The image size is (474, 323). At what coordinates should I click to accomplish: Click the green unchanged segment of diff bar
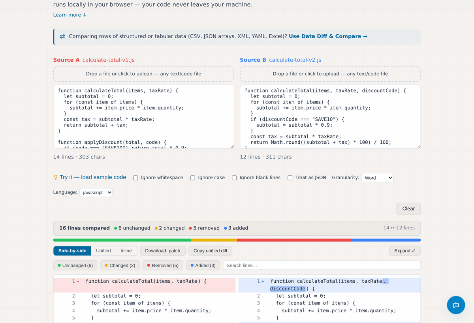click(122, 240)
